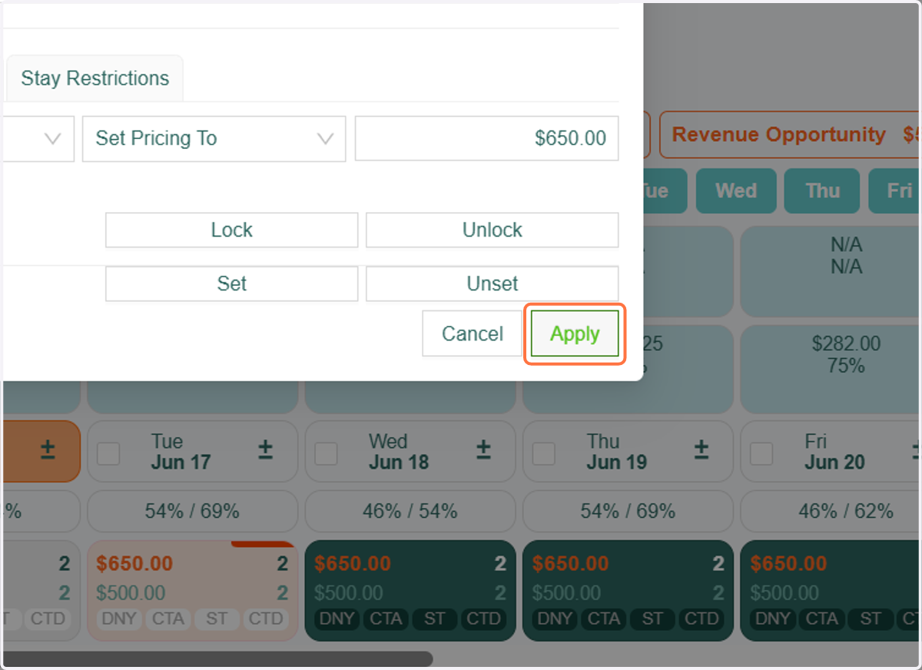Toggle CTA tag on Wed Jun 18 card
This screenshot has height=670, width=922.
386,619
